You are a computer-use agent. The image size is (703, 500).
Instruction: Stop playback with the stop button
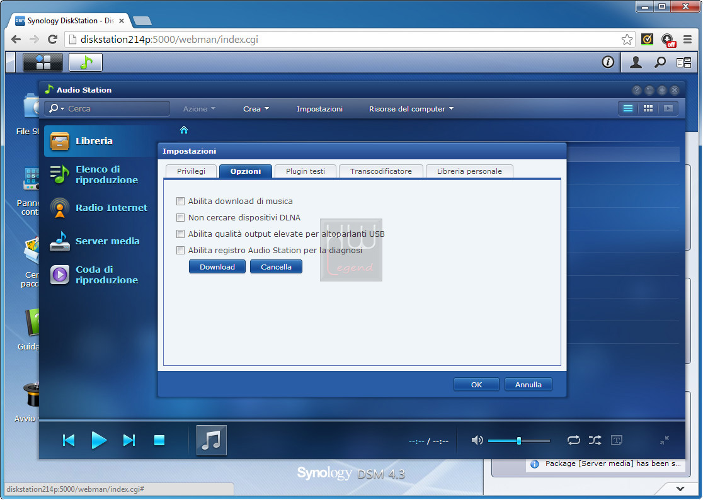(159, 440)
